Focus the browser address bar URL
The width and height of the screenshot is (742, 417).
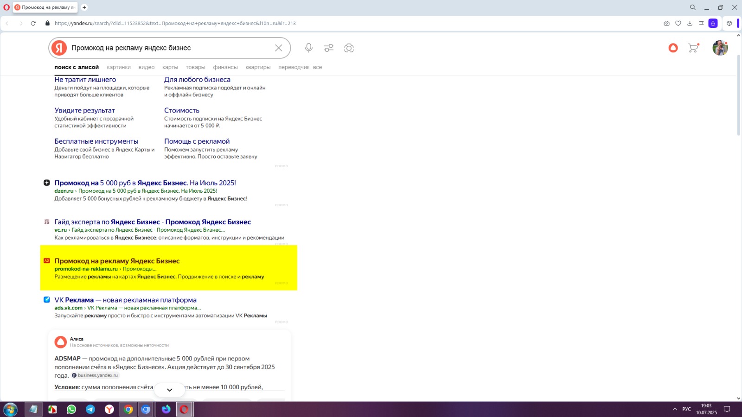coord(175,23)
